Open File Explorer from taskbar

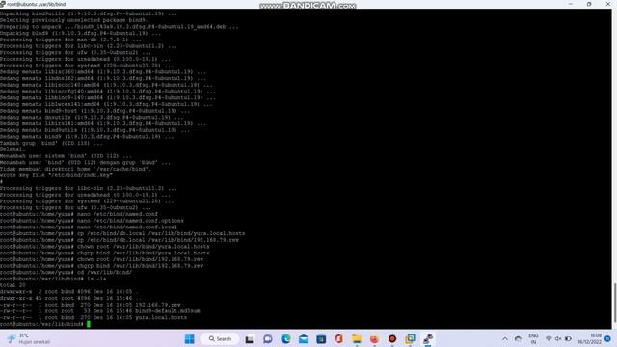357,338
